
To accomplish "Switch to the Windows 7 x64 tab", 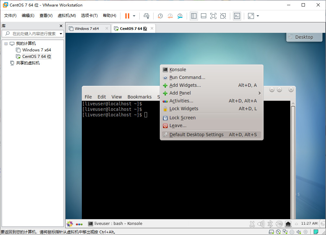I will click(x=87, y=29).
